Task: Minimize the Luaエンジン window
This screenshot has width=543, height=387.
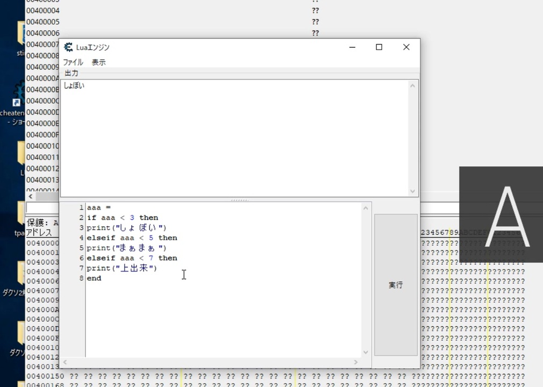Action: click(352, 47)
